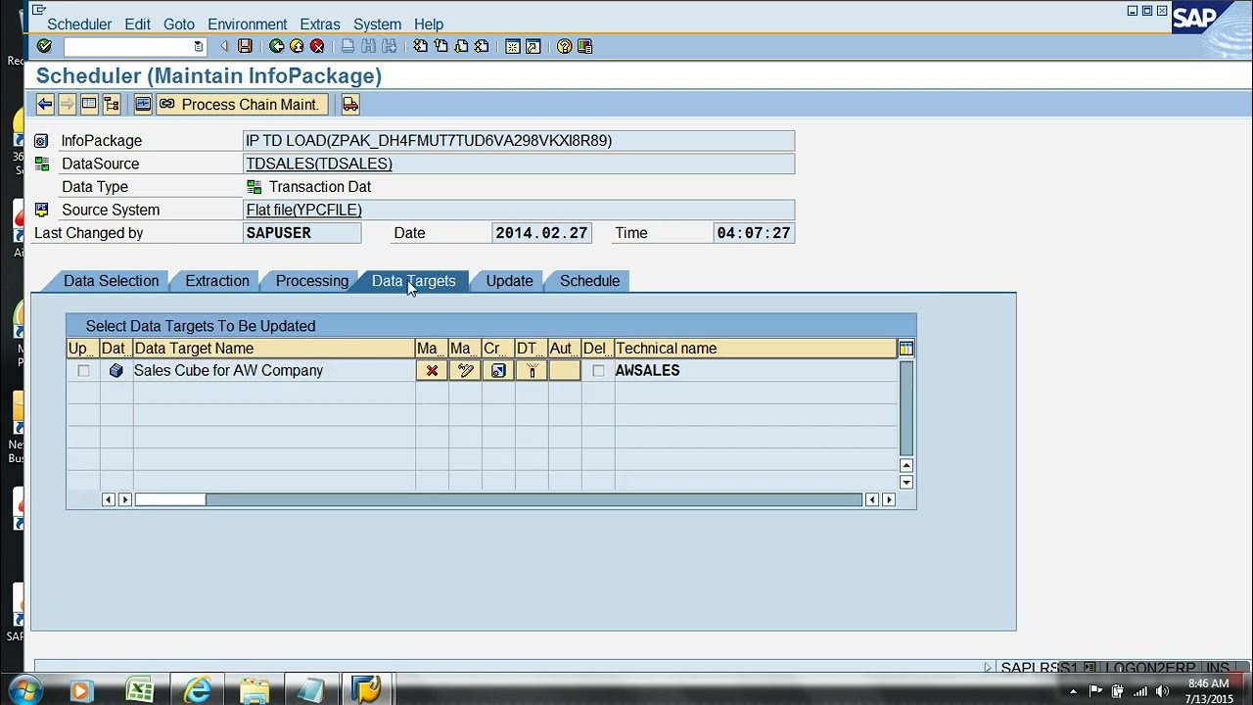Expand the status bar arrow
Image resolution: width=1253 pixels, height=705 pixels.
coord(988,668)
